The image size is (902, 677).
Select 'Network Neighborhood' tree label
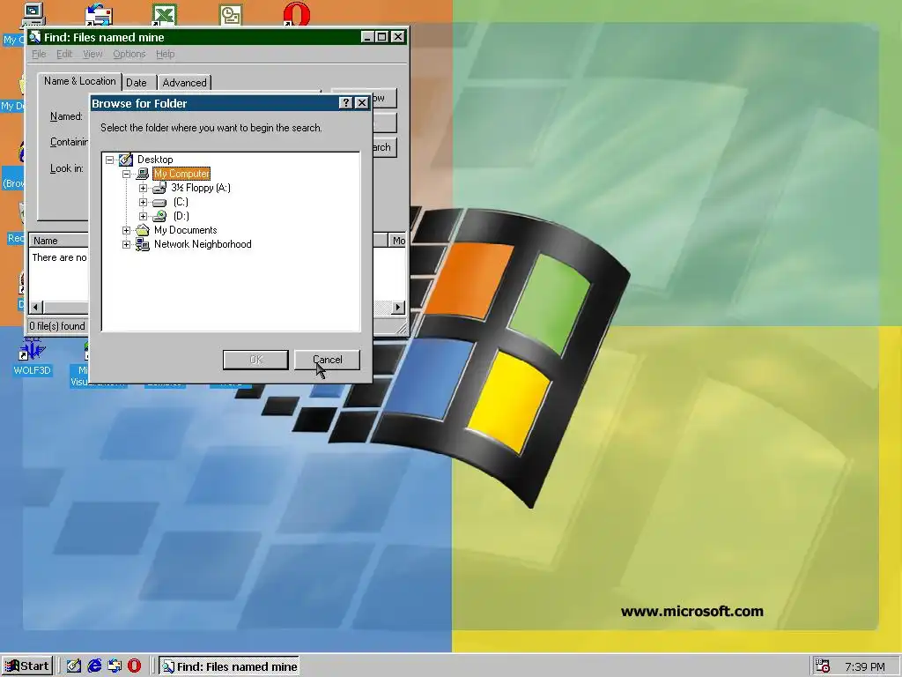203,244
